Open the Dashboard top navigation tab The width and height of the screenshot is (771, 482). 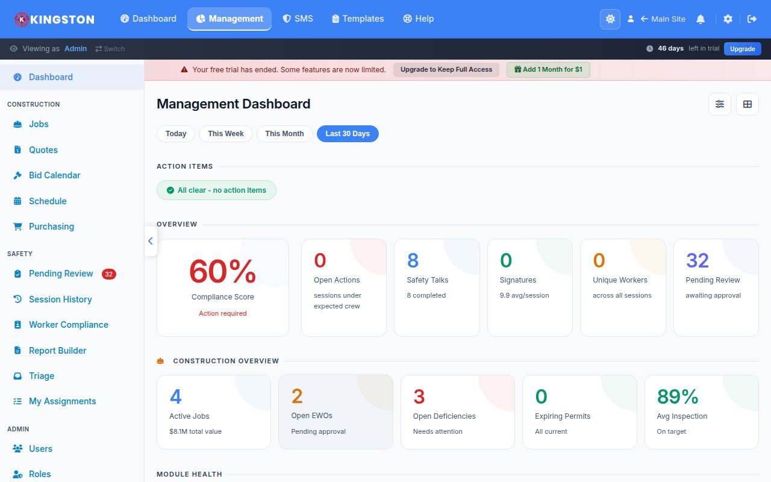point(148,19)
